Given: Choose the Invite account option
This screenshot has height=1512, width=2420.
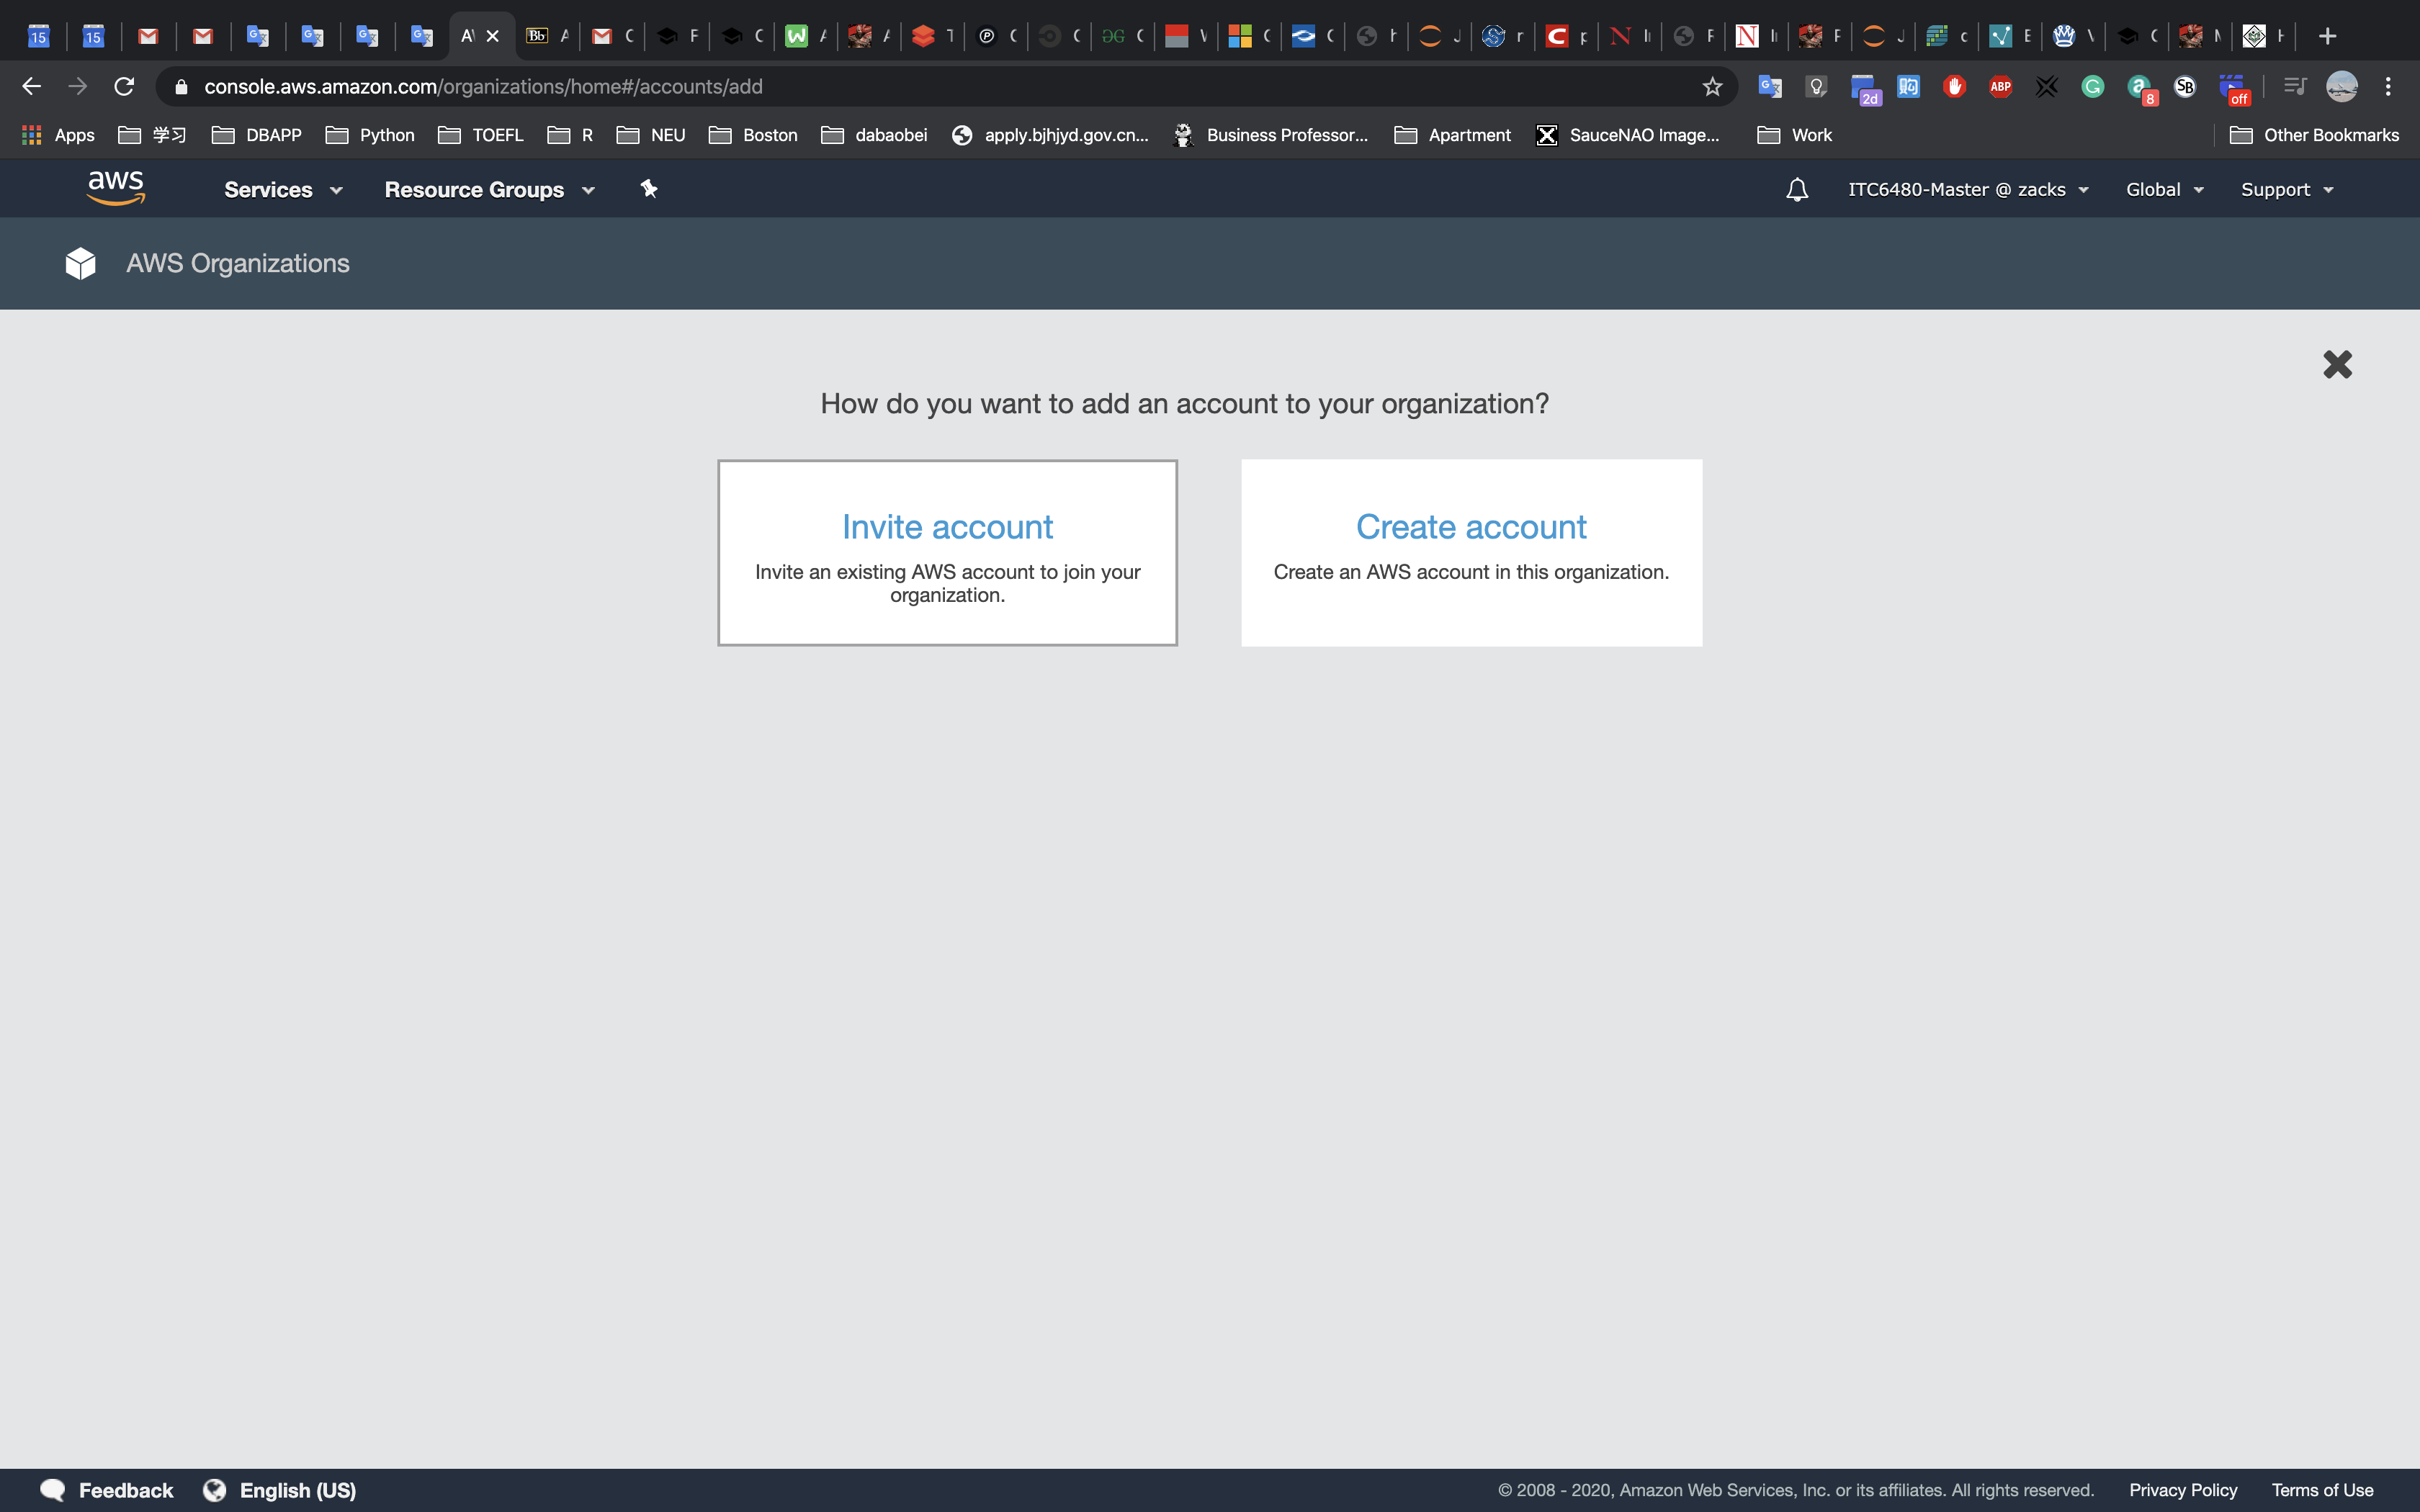Looking at the screenshot, I should (947, 552).
